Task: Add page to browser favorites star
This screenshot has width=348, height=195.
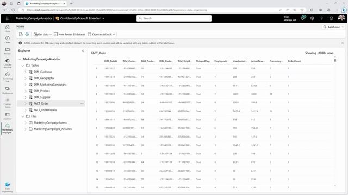Action: 302,10
